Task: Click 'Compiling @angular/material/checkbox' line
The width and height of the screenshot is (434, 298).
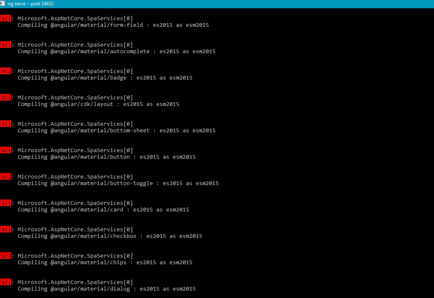Action: coord(110,236)
